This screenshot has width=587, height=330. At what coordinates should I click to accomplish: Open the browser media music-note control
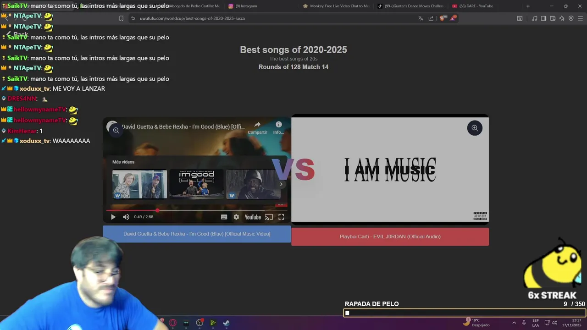(x=534, y=18)
